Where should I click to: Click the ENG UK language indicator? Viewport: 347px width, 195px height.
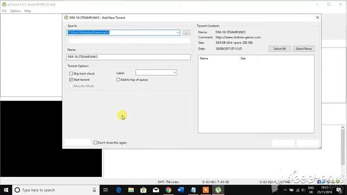click(x=311, y=190)
